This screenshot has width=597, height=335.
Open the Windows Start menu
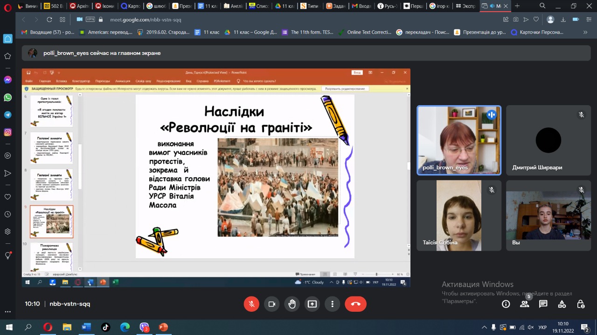(9, 327)
